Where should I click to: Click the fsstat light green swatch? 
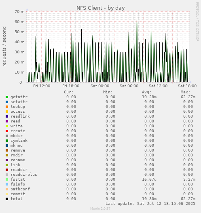click(x=7, y=179)
